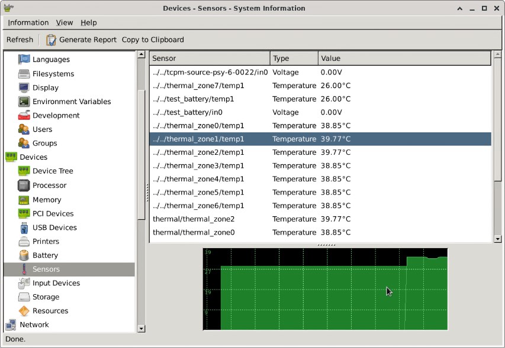The image size is (505, 348).
Task: Select the thermal_zone0/temp1 row
Action: coord(320,126)
